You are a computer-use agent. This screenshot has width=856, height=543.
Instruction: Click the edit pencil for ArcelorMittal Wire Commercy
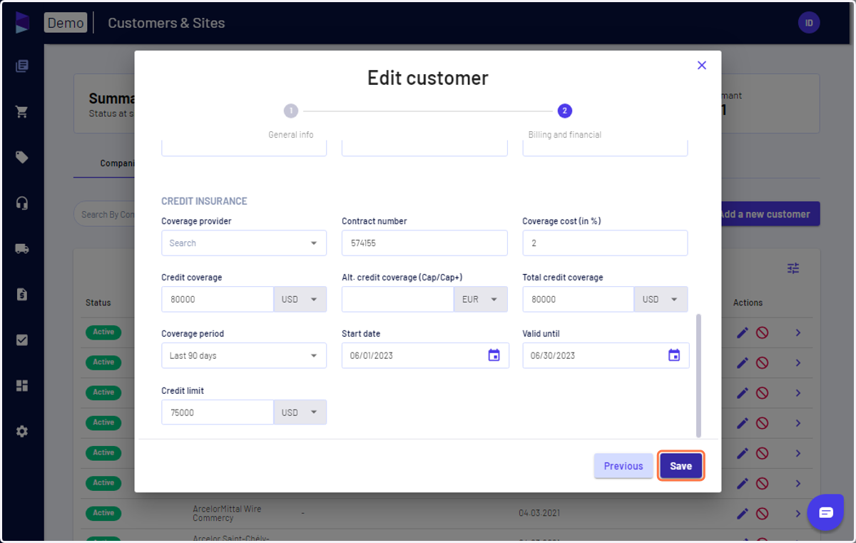[x=743, y=514]
